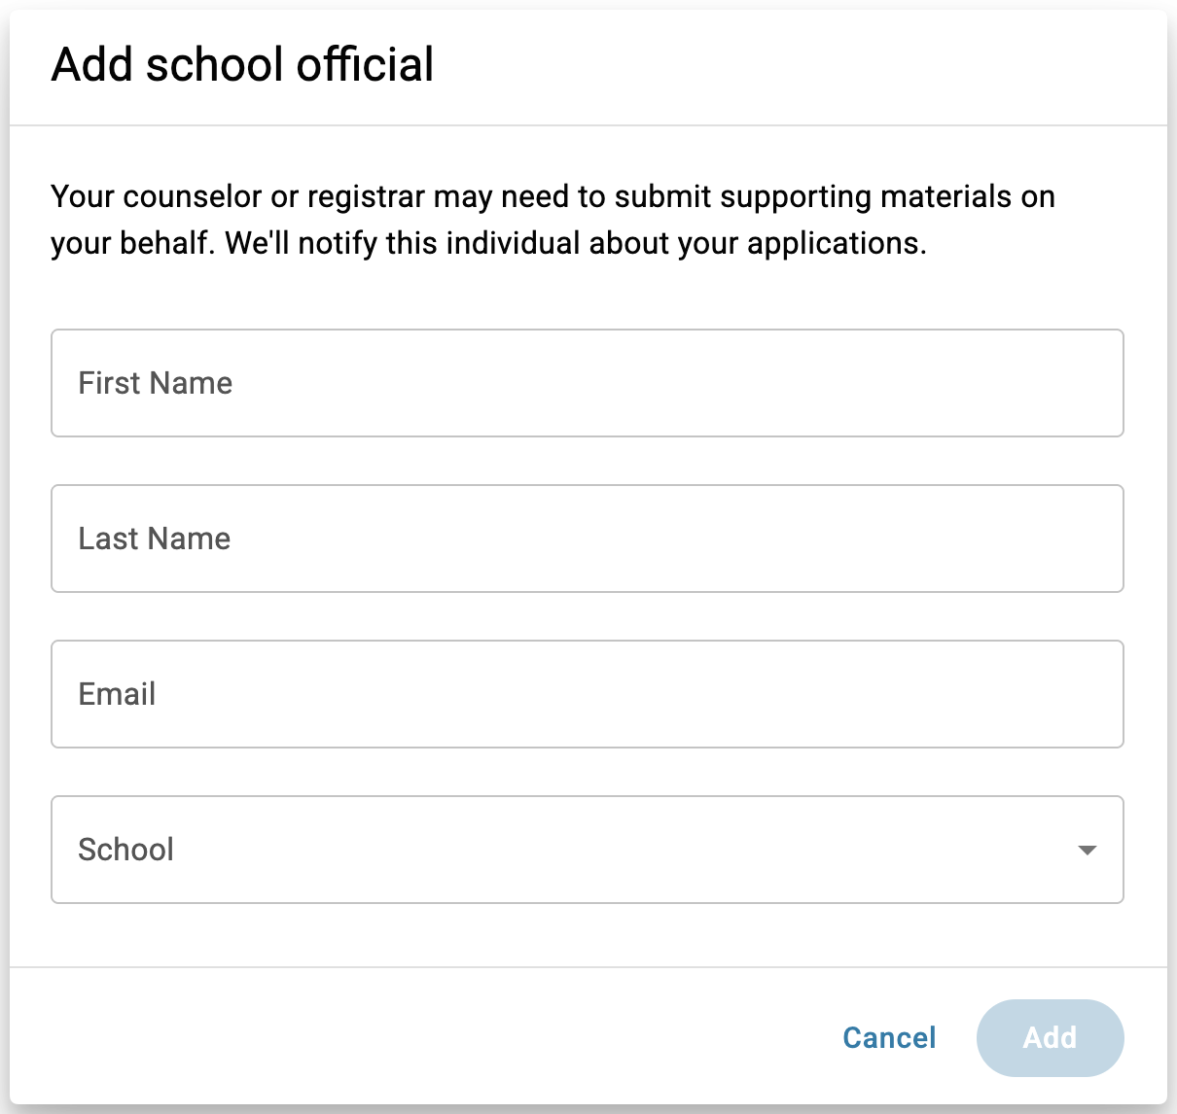The image size is (1177, 1114).
Task: Expand the School combo box triangle
Action: [x=1088, y=851]
